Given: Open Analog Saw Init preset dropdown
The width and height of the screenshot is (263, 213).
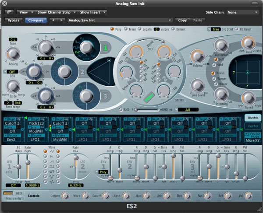Looking at the screenshot, I should (x=120, y=20).
